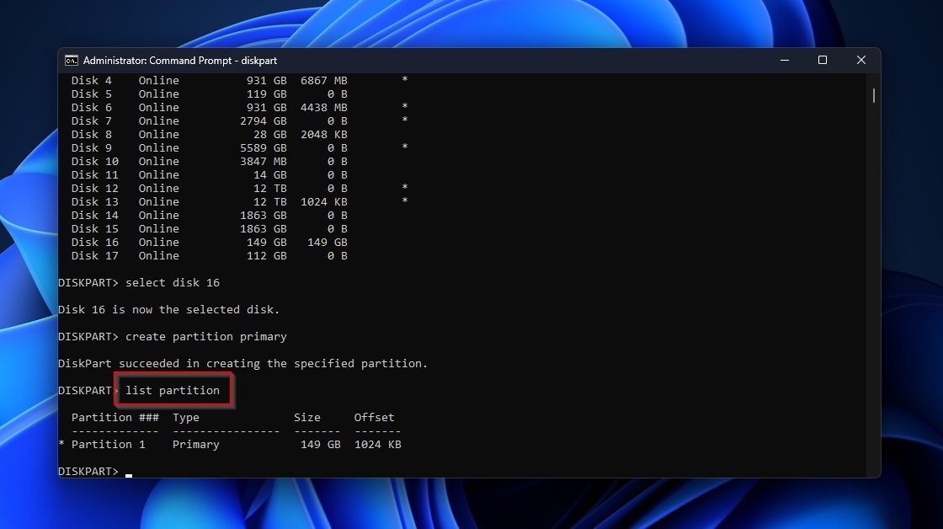Screen dimensions: 943x529
Task: Click the 'Disk 16 is now the selected disk' message
Action: (x=168, y=310)
